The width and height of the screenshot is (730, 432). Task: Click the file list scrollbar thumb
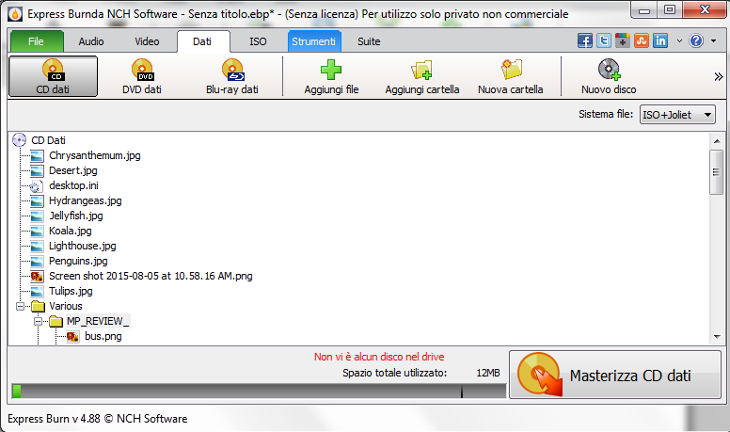tap(717, 172)
